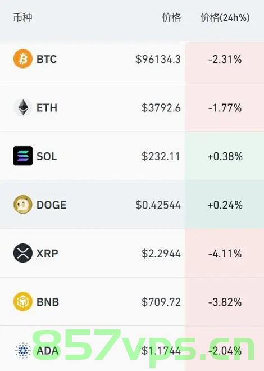This screenshot has height=371, width=264.
Task: Click DOGE +0.24% change cell
Action: click(225, 205)
